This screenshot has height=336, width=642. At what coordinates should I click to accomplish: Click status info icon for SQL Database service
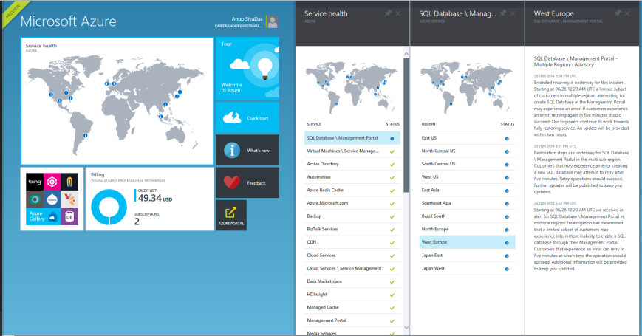(392, 139)
